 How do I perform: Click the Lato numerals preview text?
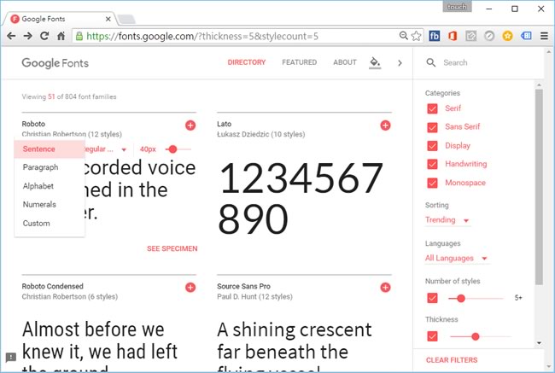click(x=301, y=198)
